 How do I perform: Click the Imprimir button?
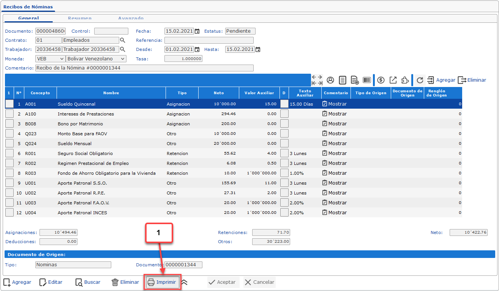(x=162, y=282)
